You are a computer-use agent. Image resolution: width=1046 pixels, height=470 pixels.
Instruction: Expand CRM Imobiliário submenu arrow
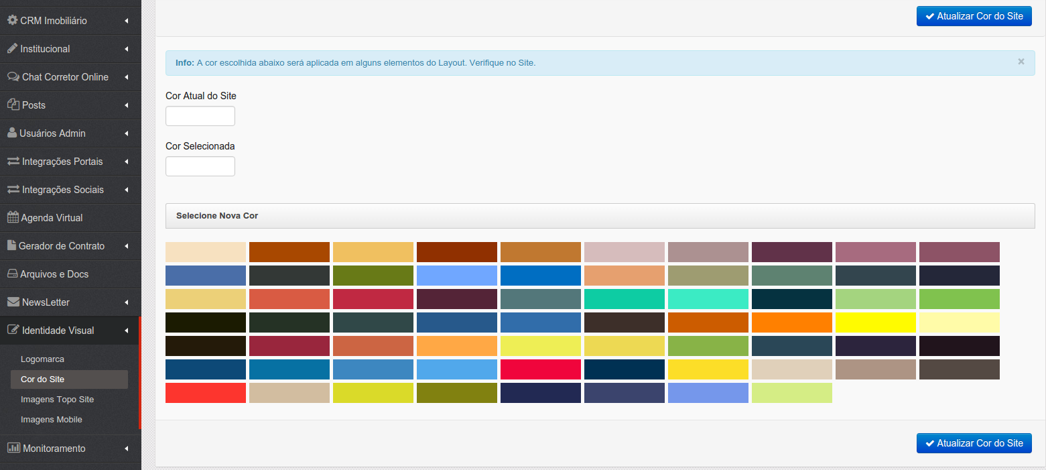pyautogui.click(x=127, y=21)
